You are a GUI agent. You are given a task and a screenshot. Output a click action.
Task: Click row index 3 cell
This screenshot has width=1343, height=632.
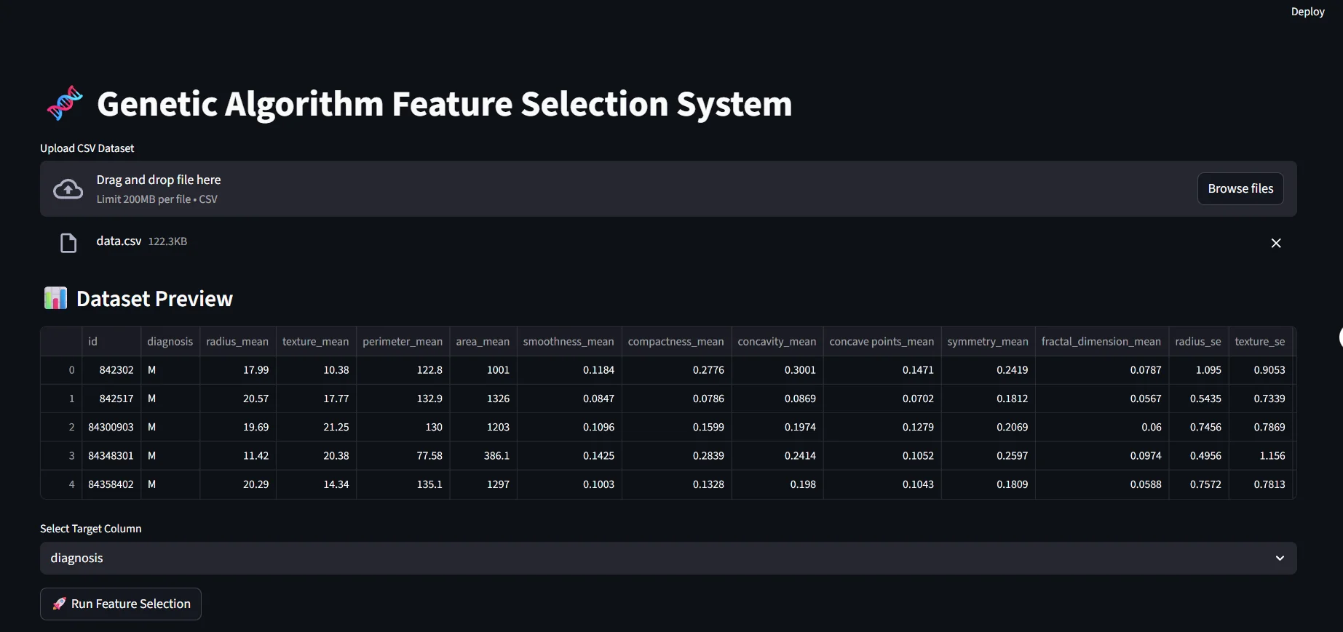(x=61, y=456)
